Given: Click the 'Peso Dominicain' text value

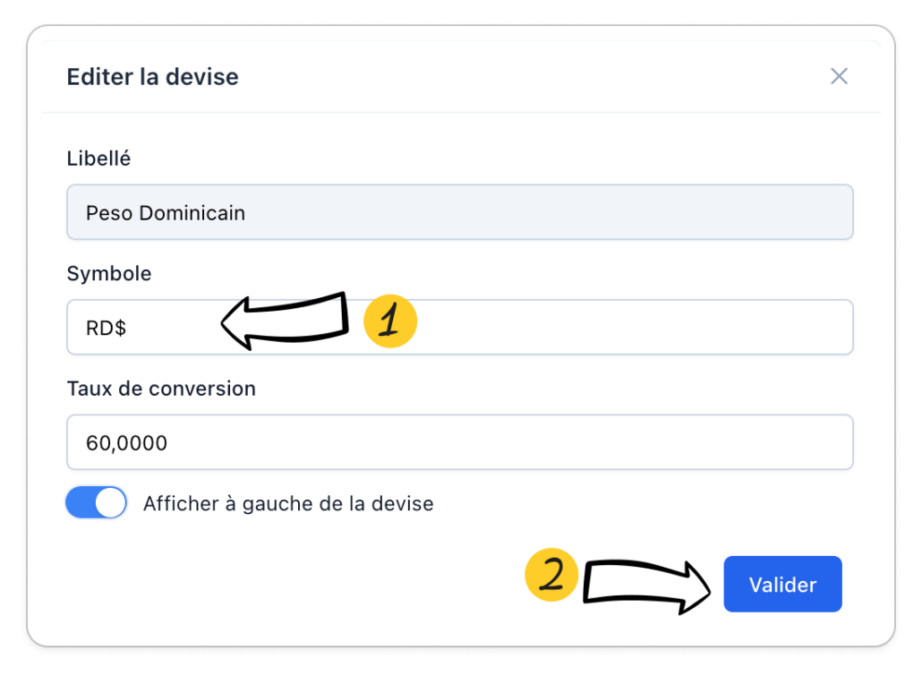Looking at the screenshot, I should click(x=166, y=213).
